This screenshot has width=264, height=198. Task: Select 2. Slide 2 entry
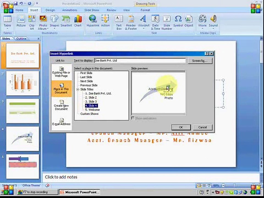[91, 97]
